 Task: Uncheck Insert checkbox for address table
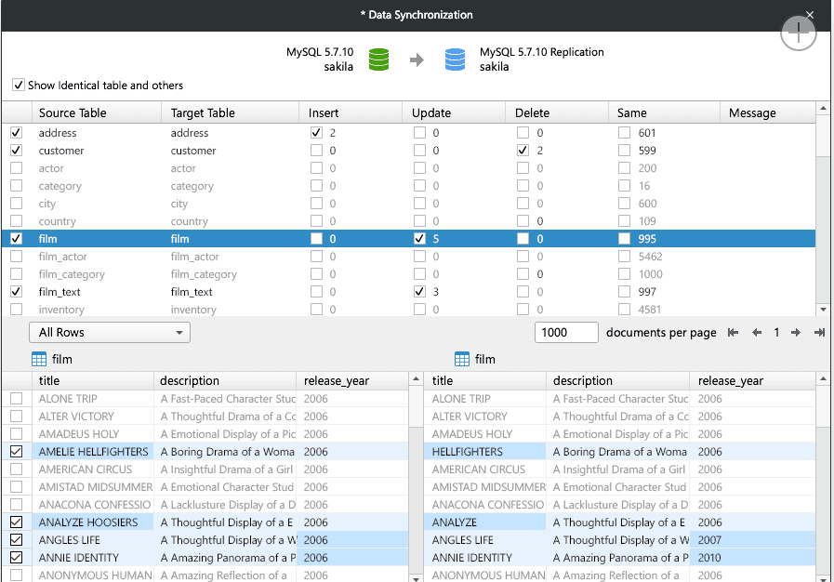[316, 132]
